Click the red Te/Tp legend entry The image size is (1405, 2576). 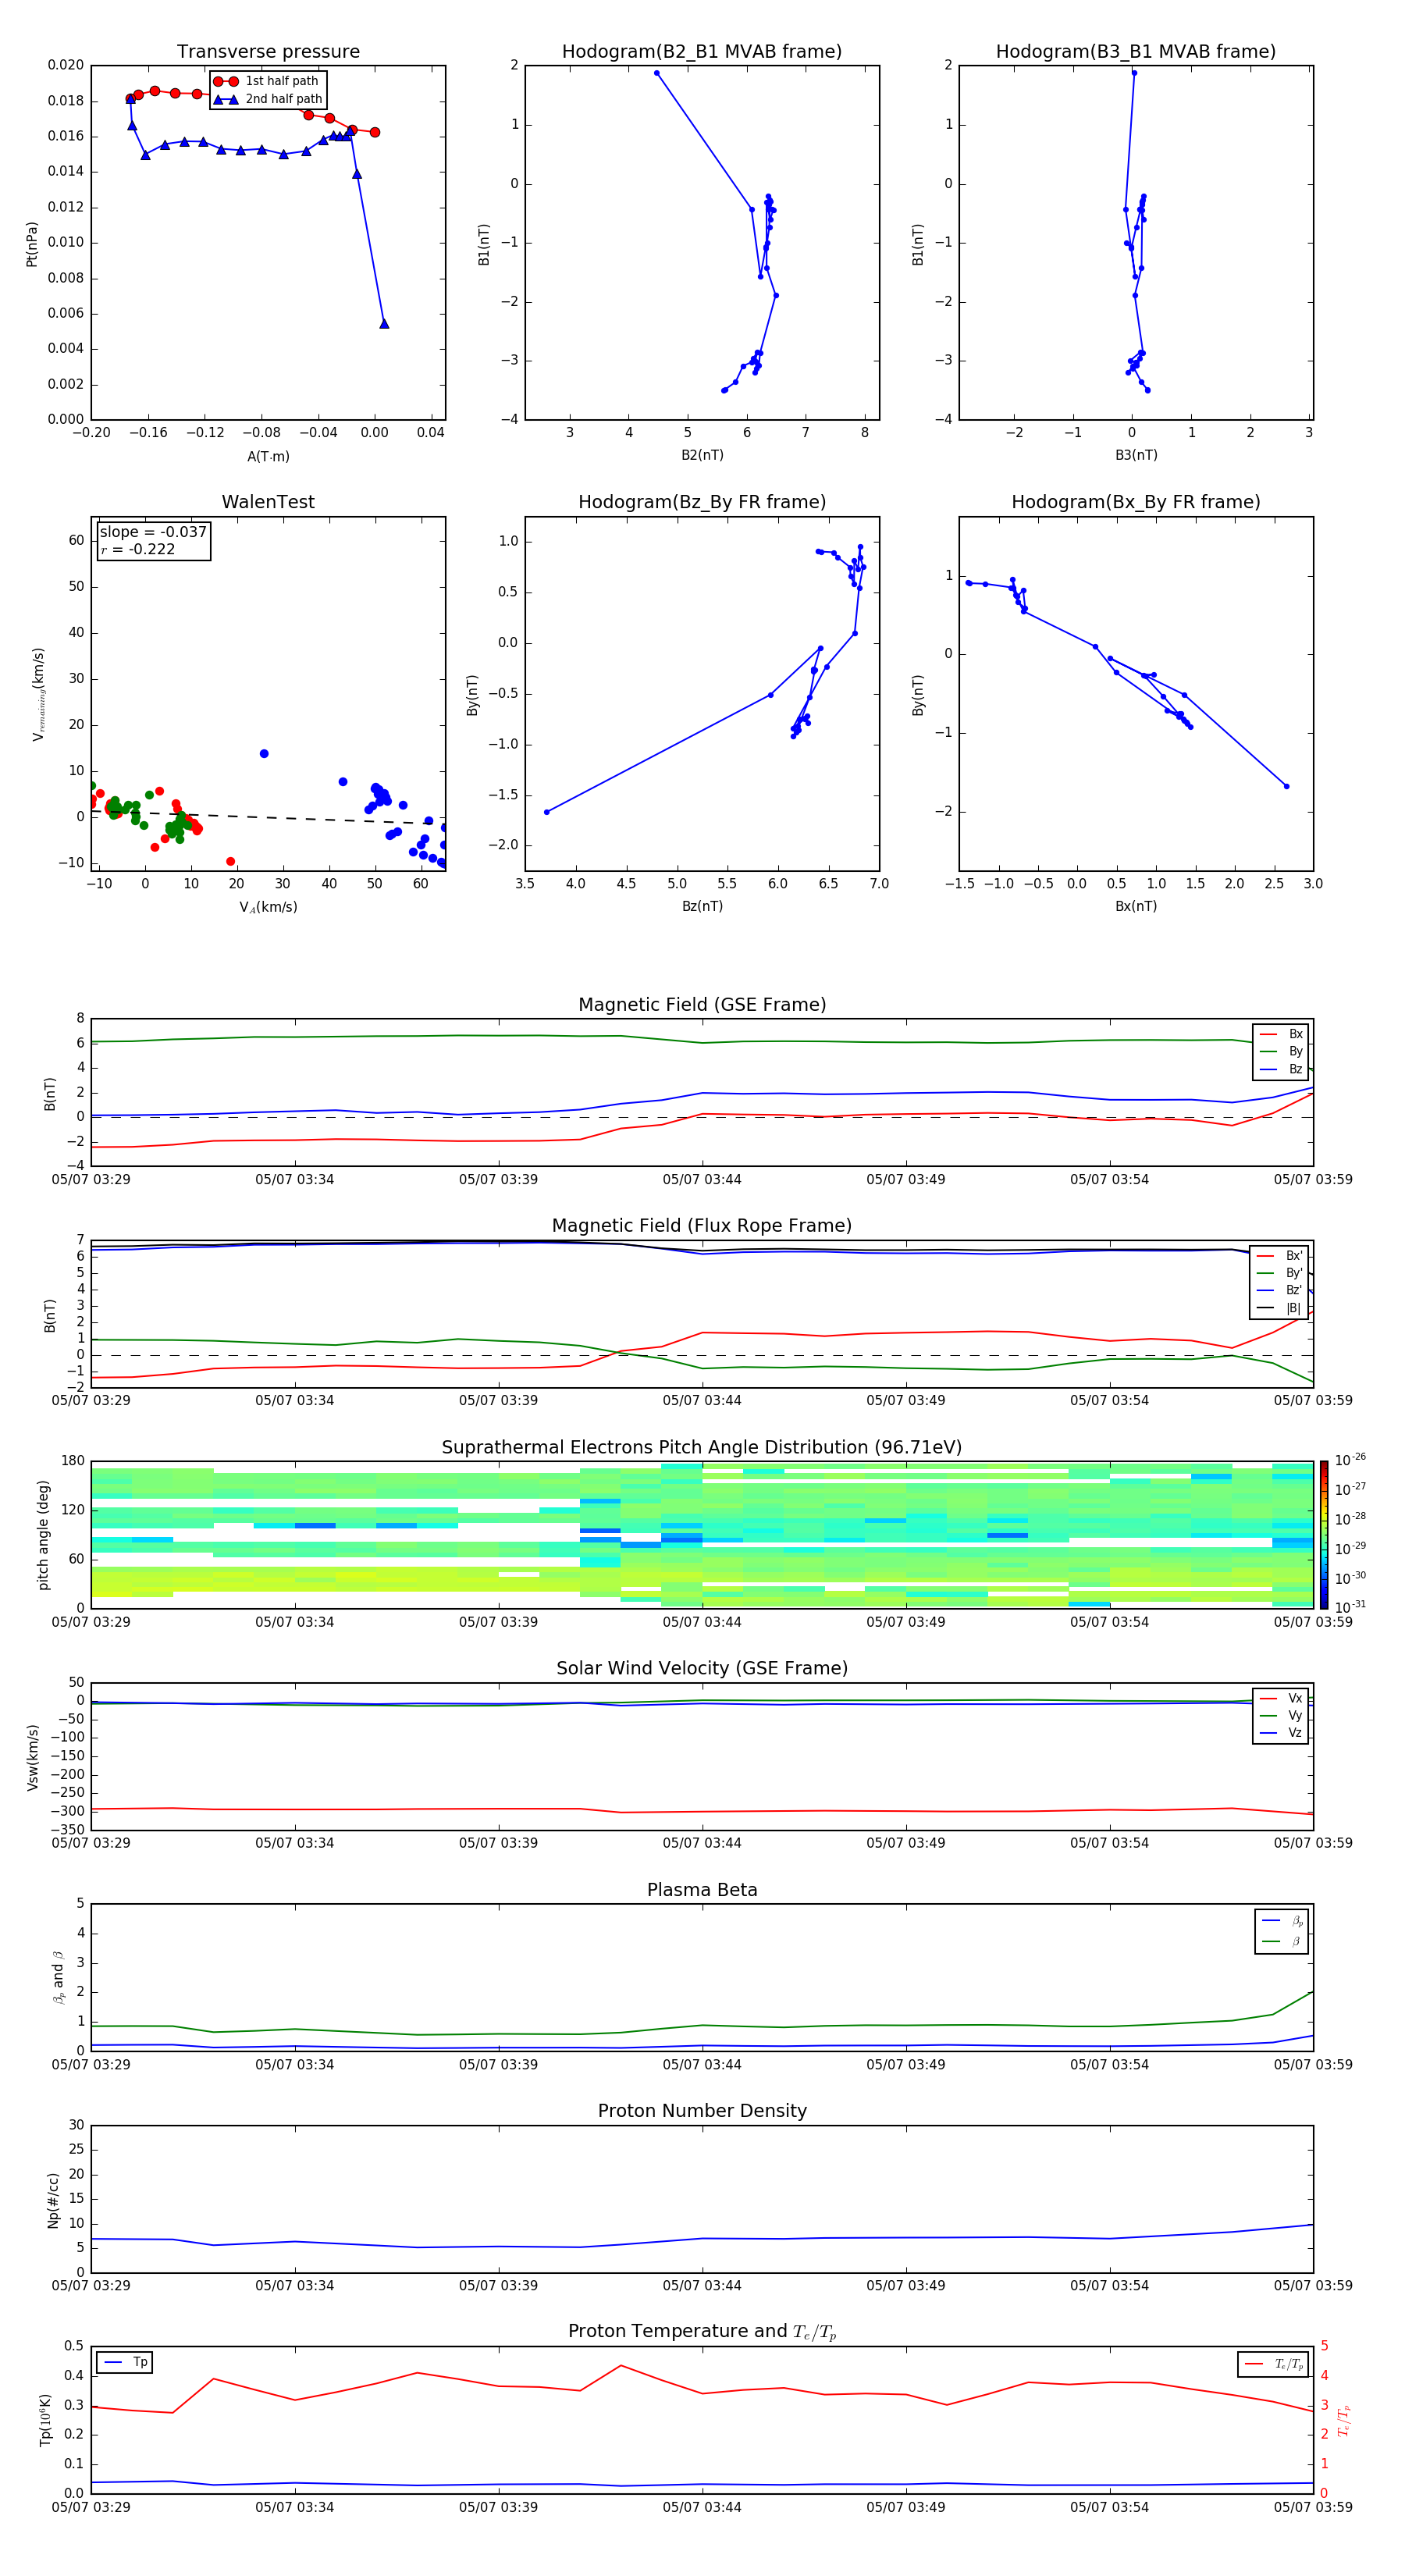tap(1273, 2365)
